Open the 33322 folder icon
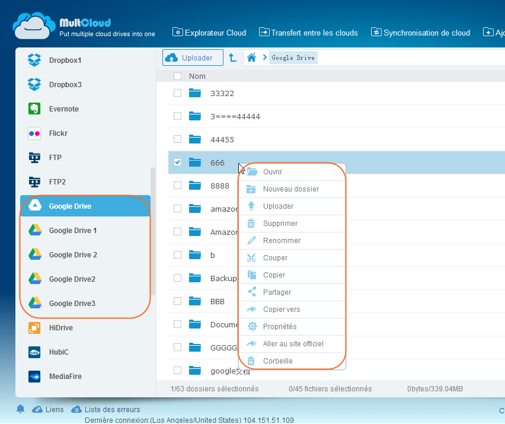 coord(195,93)
